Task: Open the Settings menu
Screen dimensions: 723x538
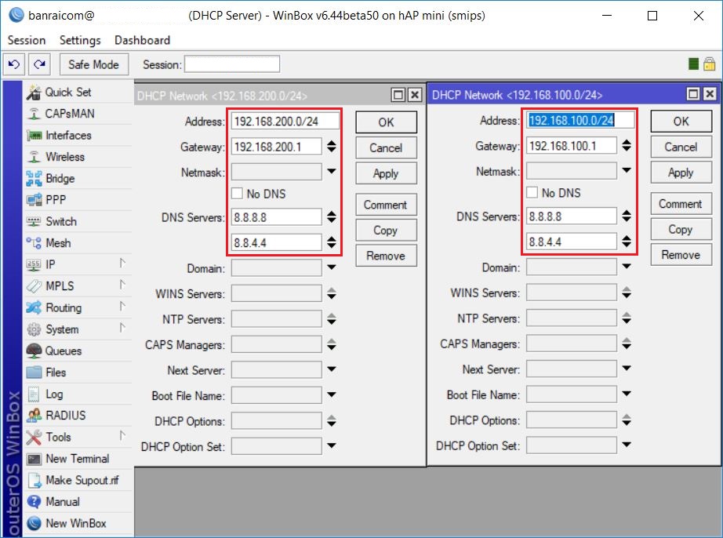Action: [80, 40]
